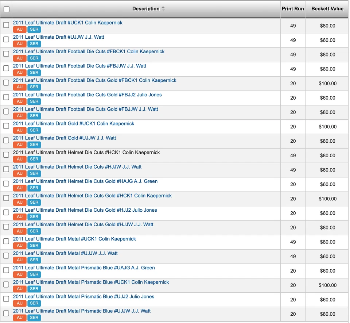Click the SER badge under Football Die Cuts #FBCK1 Kaepernick
The height and width of the screenshot is (323, 350).
[34, 58]
